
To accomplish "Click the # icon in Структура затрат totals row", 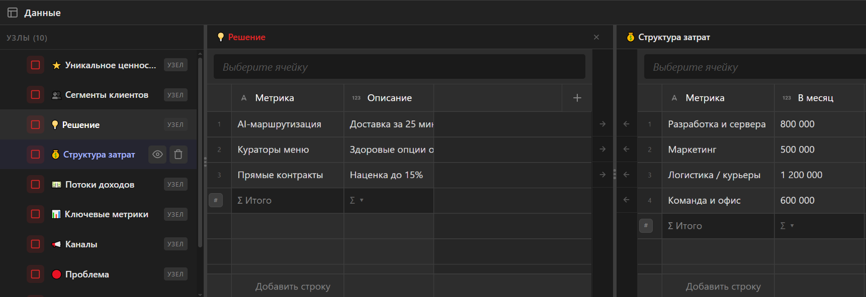I will pyautogui.click(x=646, y=226).
